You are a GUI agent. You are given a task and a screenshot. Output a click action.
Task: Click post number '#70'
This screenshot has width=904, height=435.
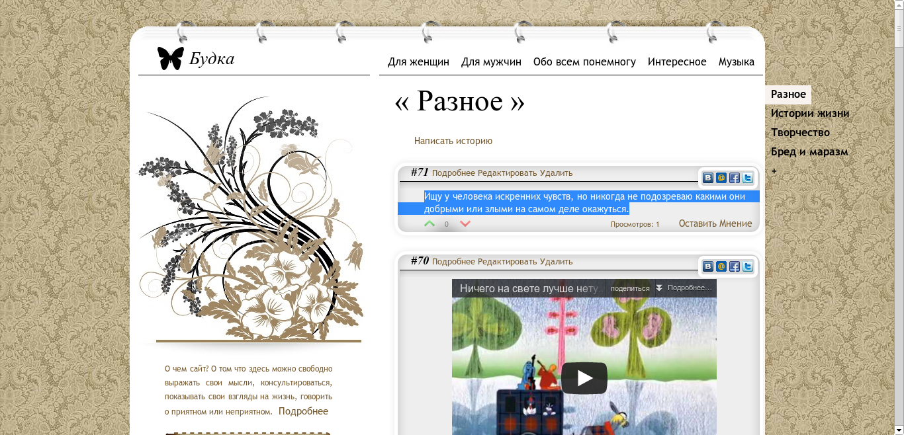(420, 260)
